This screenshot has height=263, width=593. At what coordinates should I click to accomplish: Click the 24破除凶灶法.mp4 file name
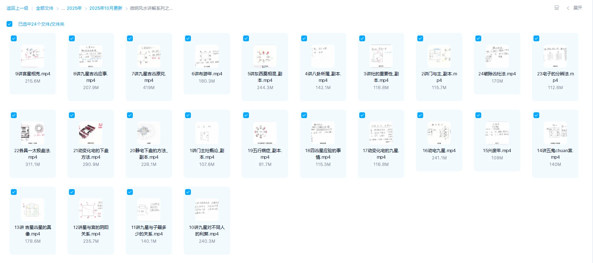(497, 74)
